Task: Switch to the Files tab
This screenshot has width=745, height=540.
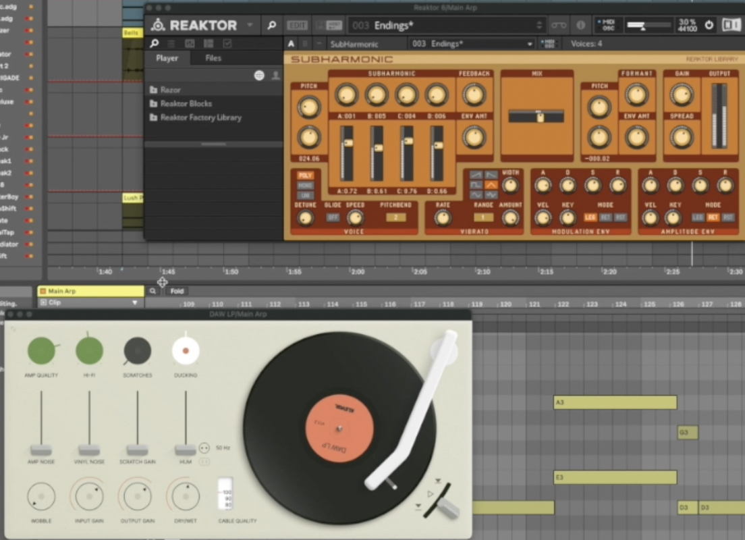Action: pyautogui.click(x=213, y=58)
